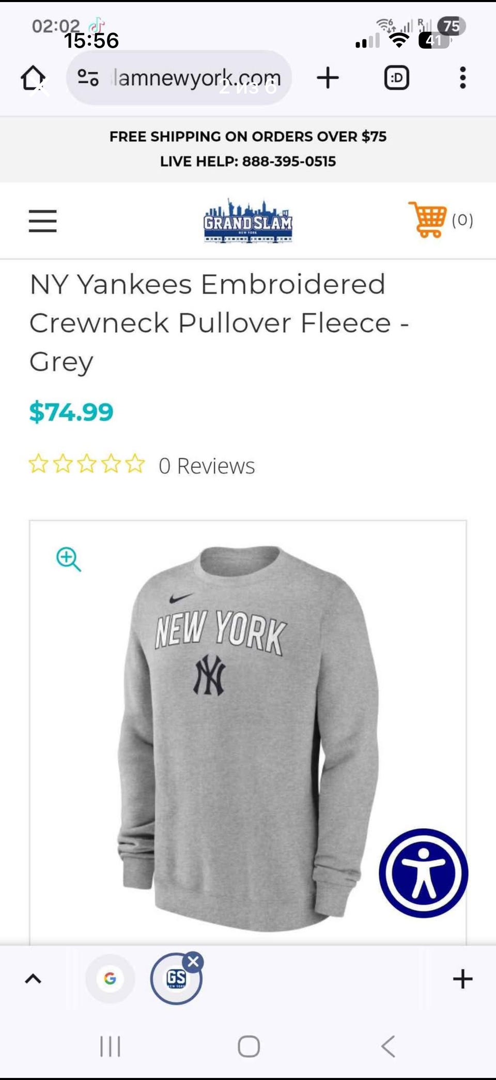The image size is (496, 1080).
Task: Expand the tab group with up chevron
Action: pyautogui.click(x=33, y=979)
